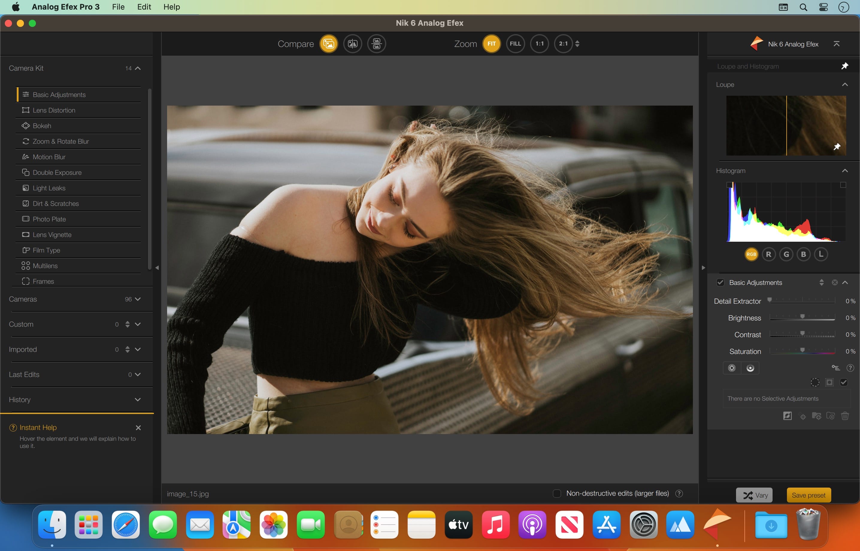The image size is (860, 551).
Task: Enable non-destructive edits checkbox
Action: [x=557, y=493]
